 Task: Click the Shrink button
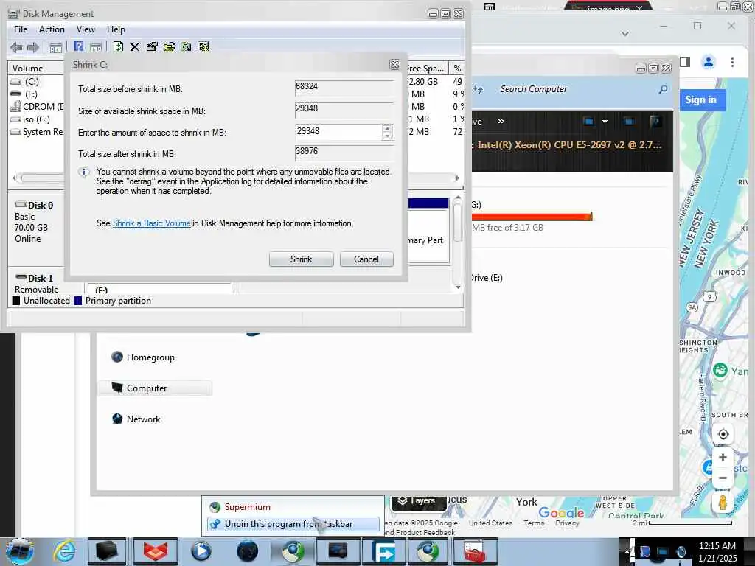point(301,259)
